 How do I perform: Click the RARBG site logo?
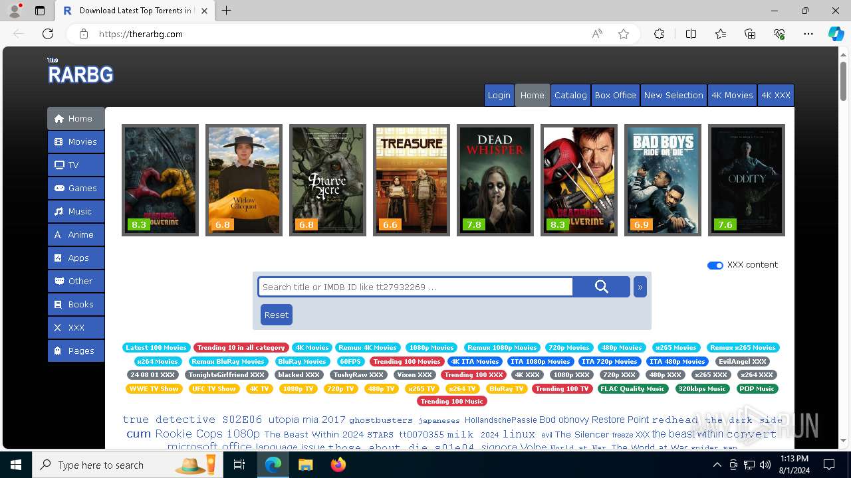tap(80, 72)
